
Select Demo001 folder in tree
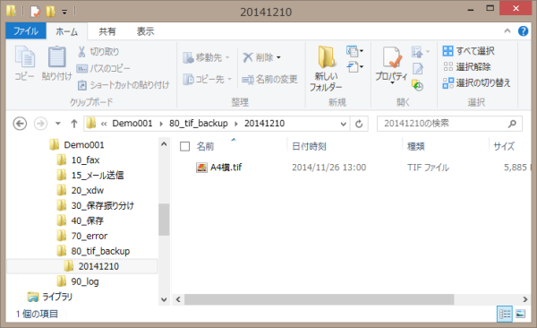pyautogui.click(x=77, y=145)
